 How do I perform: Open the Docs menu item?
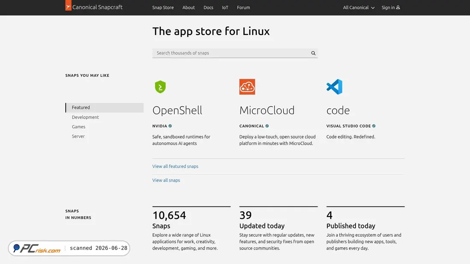click(x=209, y=8)
